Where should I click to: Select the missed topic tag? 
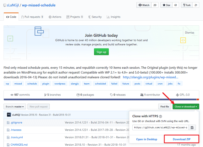tap(18, 84)
